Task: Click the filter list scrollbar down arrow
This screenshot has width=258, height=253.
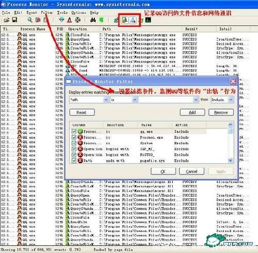Action: point(231,161)
